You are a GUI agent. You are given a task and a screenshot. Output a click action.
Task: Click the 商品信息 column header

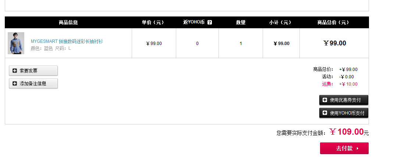[68, 22]
